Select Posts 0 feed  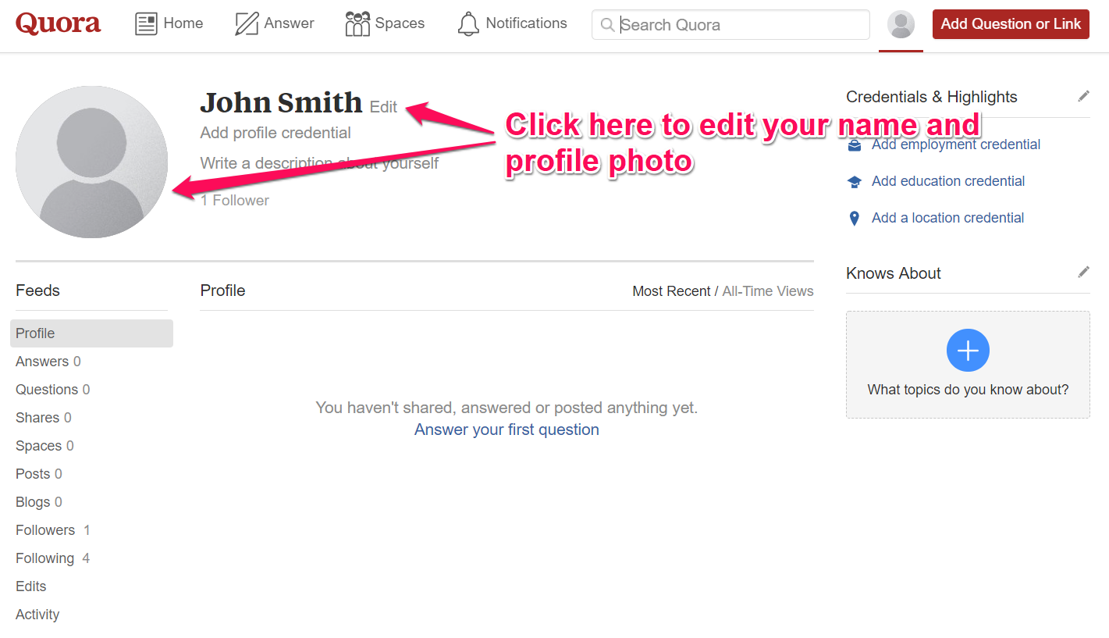39,474
